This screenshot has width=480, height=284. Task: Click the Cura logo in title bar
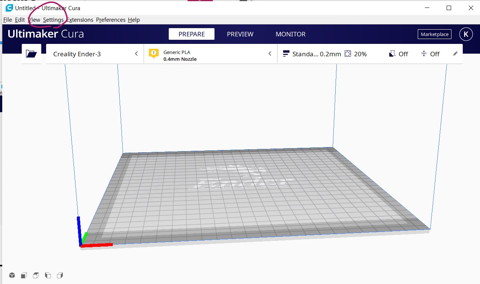9,8
